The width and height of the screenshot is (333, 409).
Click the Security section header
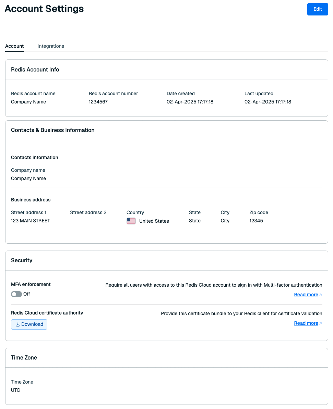22,260
